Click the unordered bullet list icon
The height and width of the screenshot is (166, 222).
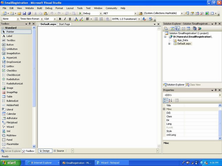96,19
